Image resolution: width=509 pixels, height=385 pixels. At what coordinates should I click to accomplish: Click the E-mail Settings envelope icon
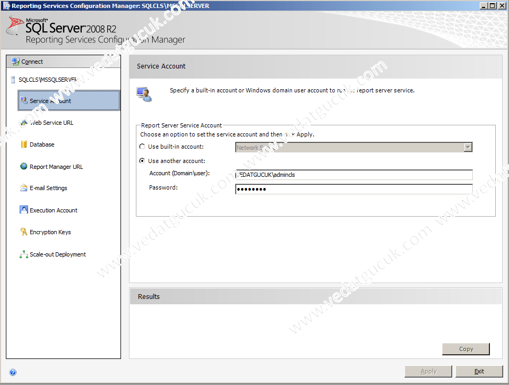[x=24, y=188]
